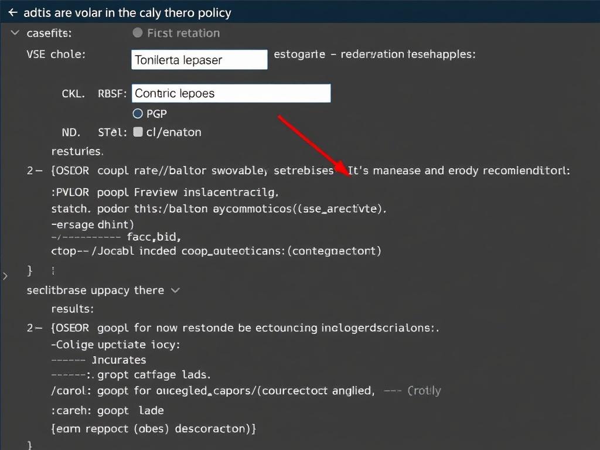Click the text "estogarte – redervation tesehapples:"

click(x=374, y=54)
